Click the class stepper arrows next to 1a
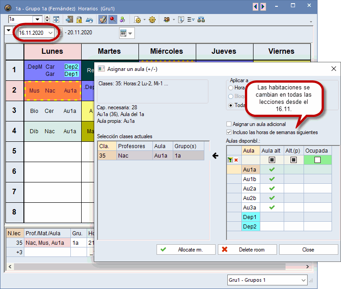The width and height of the screenshot is (341, 289). pyautogui.click(x=47, y=19)
